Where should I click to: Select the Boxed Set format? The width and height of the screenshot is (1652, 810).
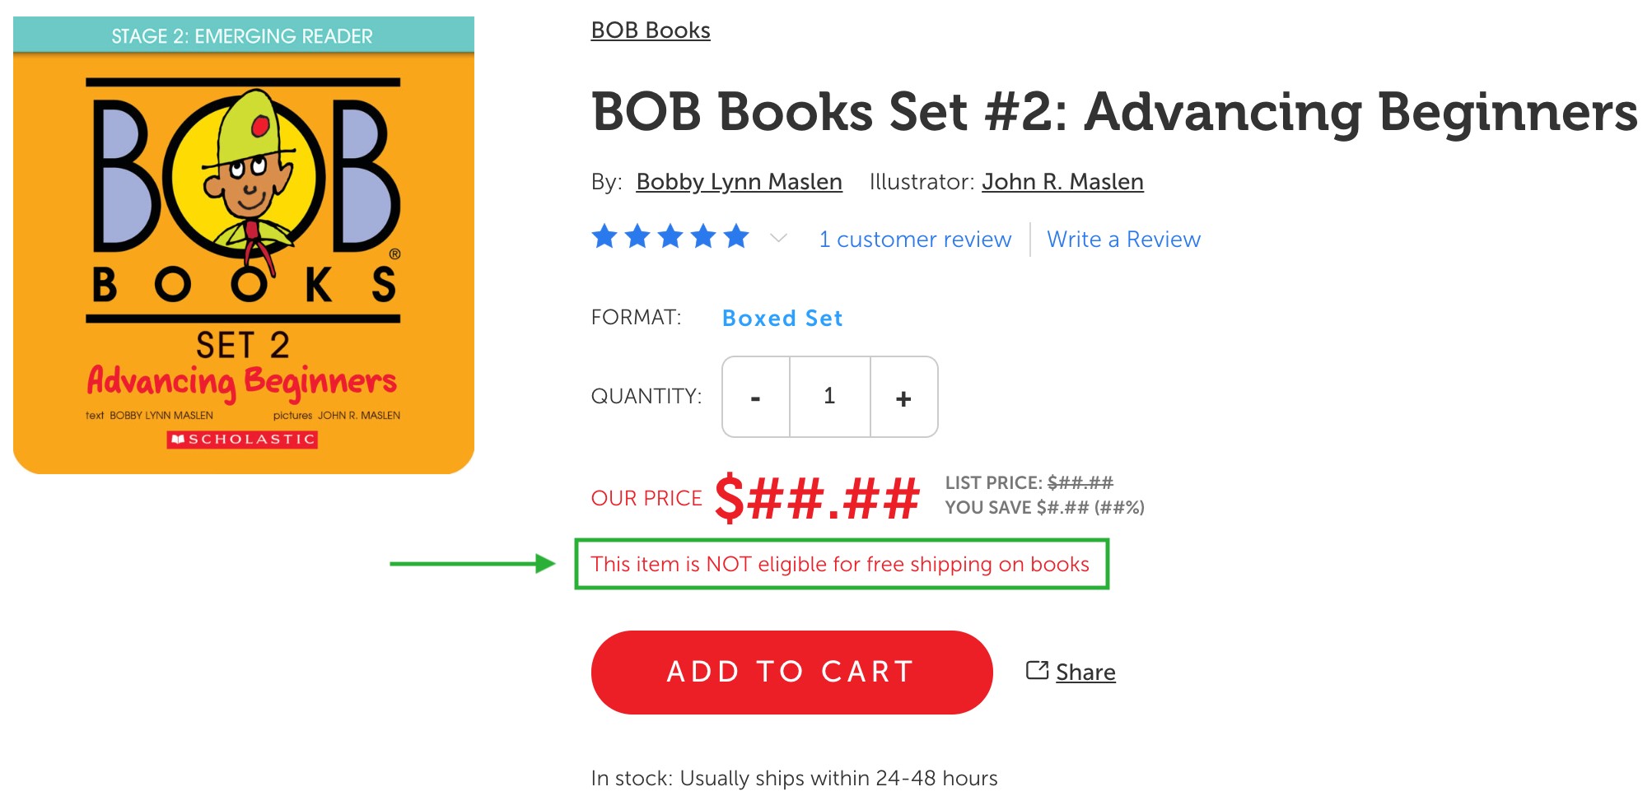(782, 319)
